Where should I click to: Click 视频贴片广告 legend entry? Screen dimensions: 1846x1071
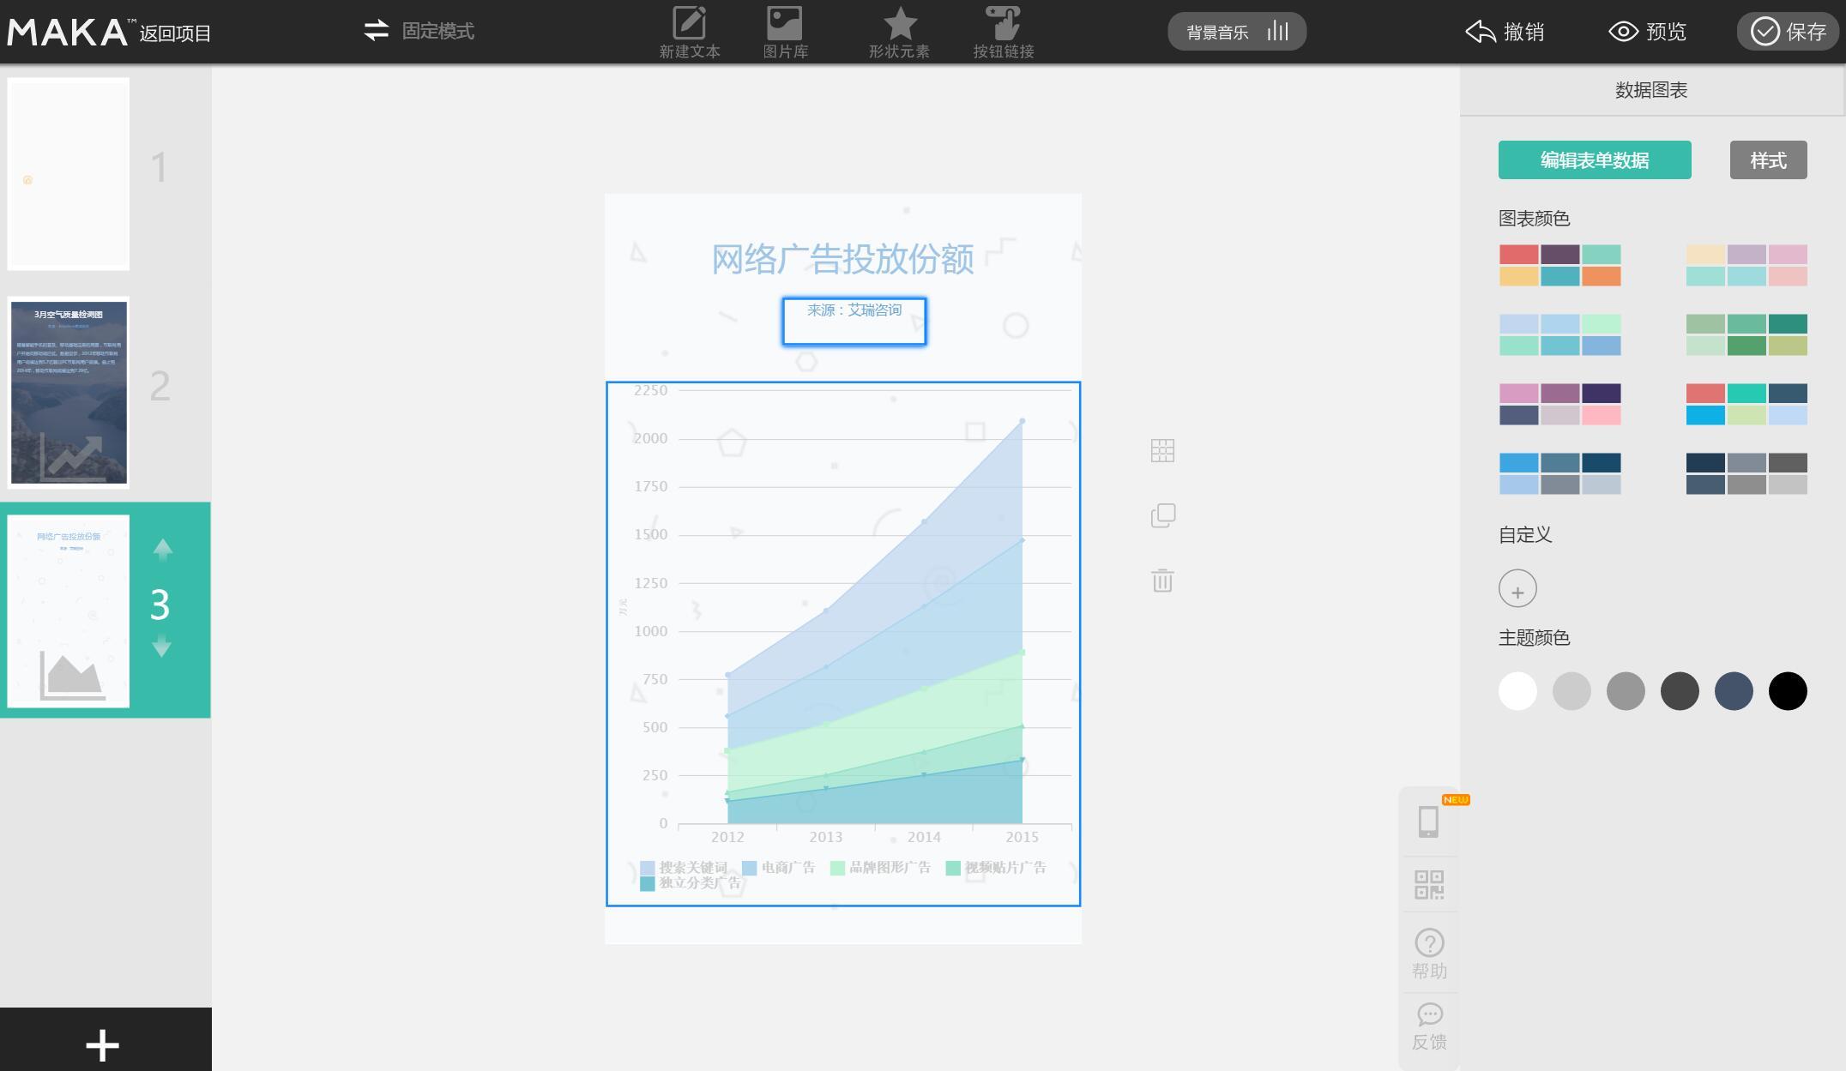pyautogui.click(x=996, y=868)
